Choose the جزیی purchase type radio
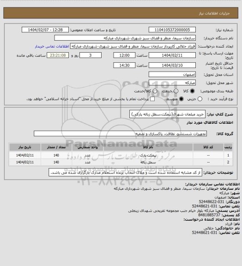 (200, 99)
